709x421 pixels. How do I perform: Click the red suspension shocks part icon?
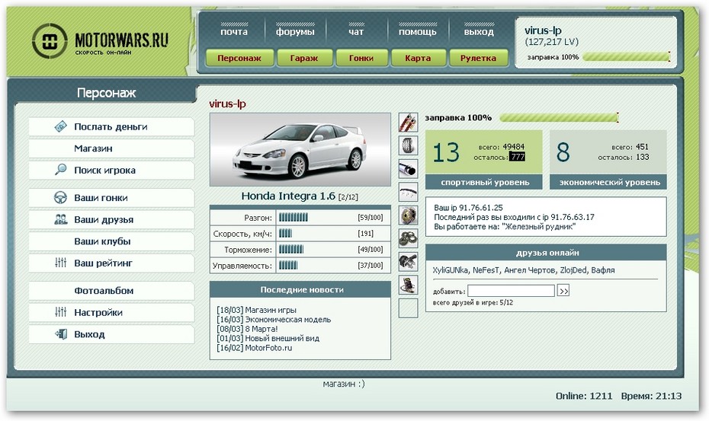pyautogui.click(x=408, y=123)
